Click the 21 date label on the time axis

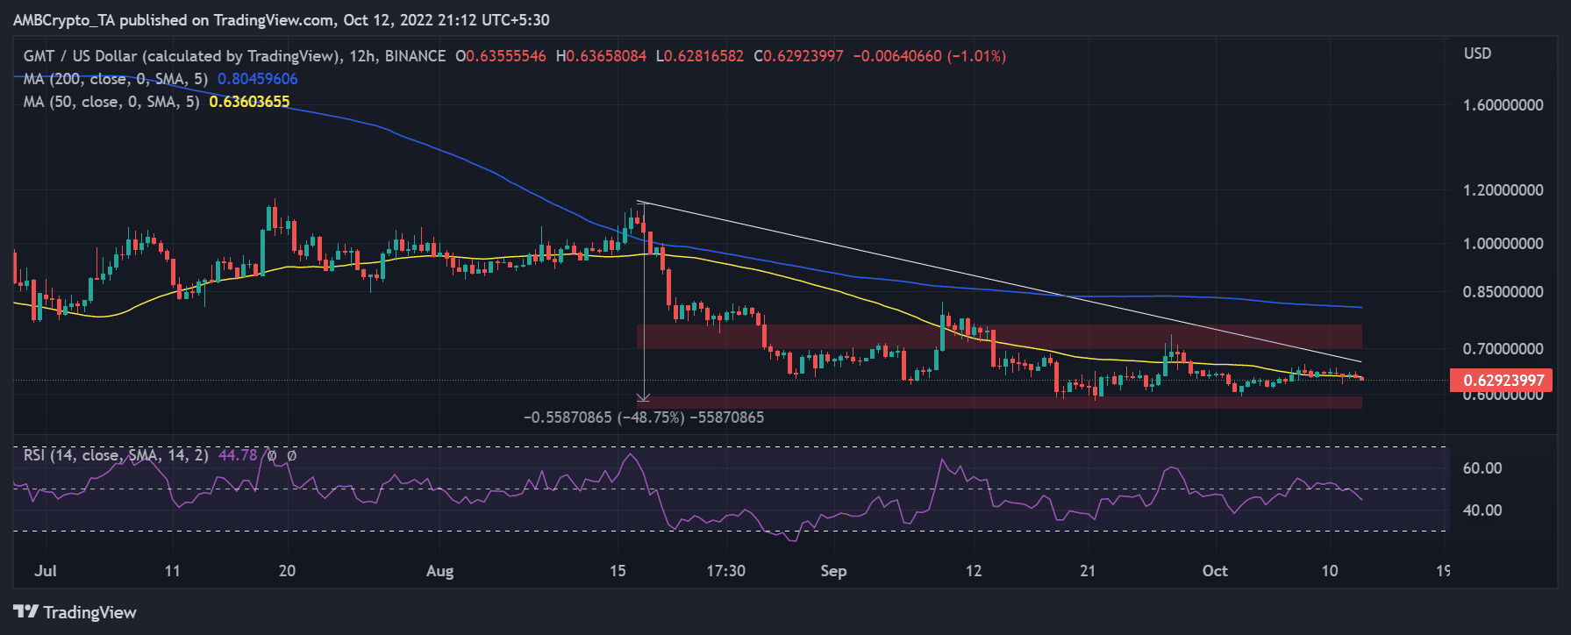pyautogui.click(x=1088, y=571)
